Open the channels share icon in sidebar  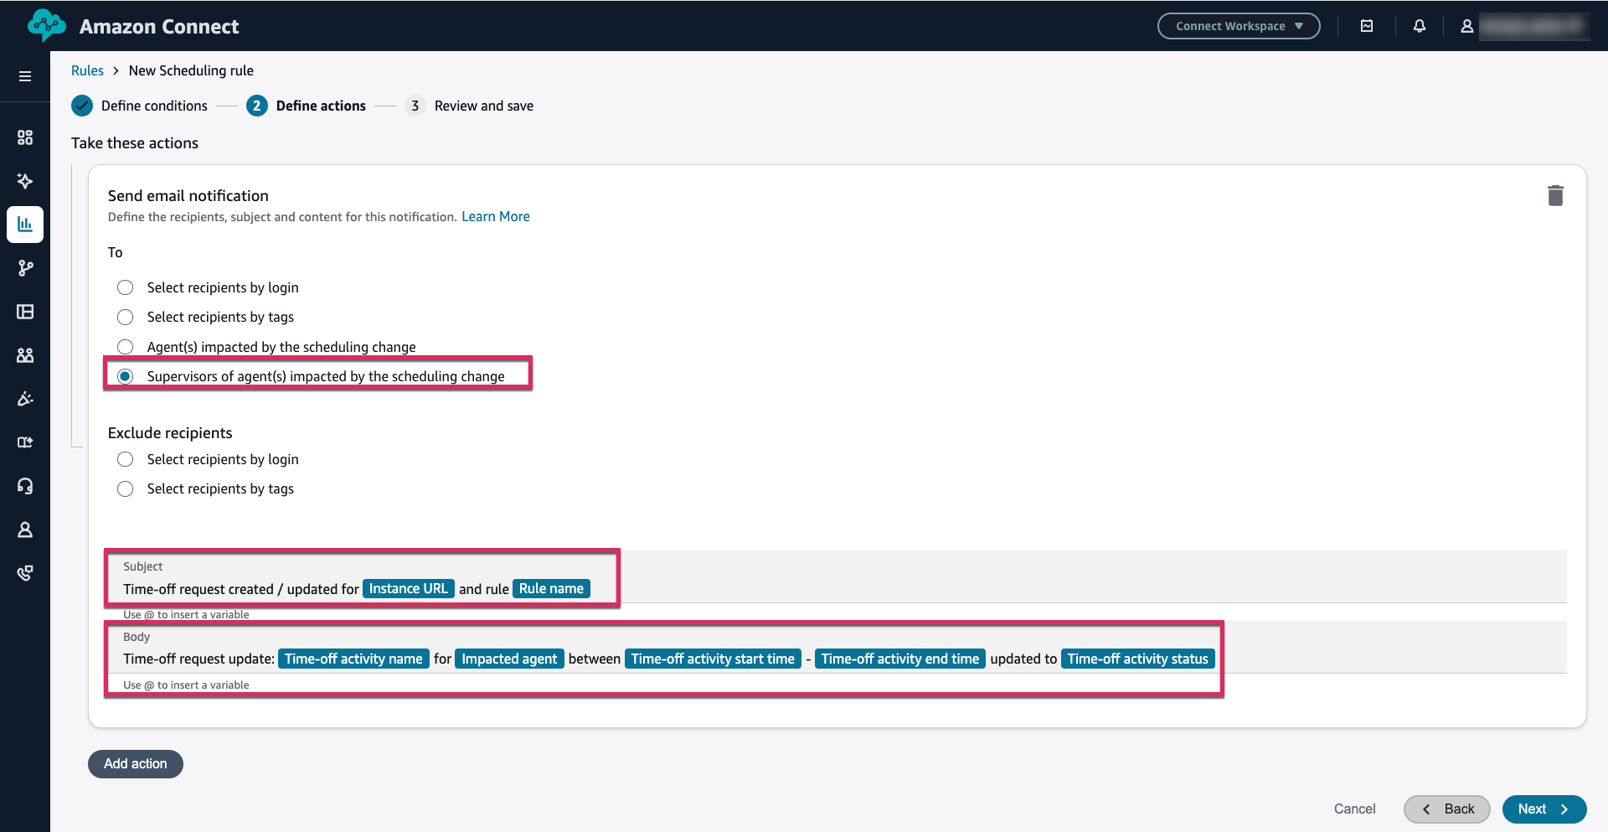pyautogui.click(x=25, y=442)
